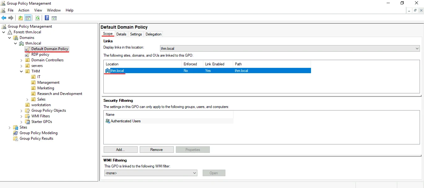
Task: Click the Properties button under Security Filtering
Action: 193,150
